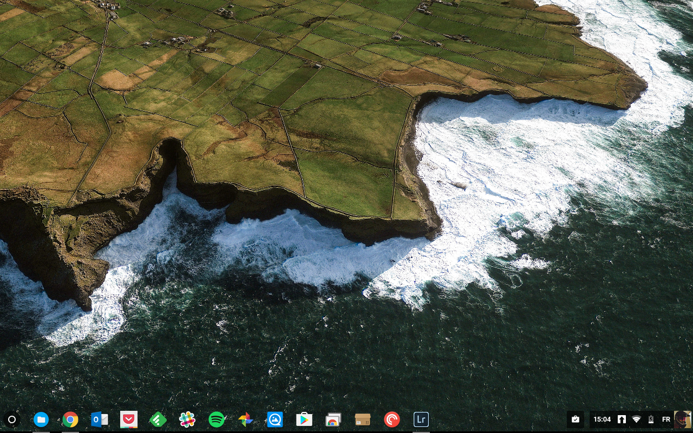
Task: Launch Pocket Casts from the shelf
Action: point(391,419)
